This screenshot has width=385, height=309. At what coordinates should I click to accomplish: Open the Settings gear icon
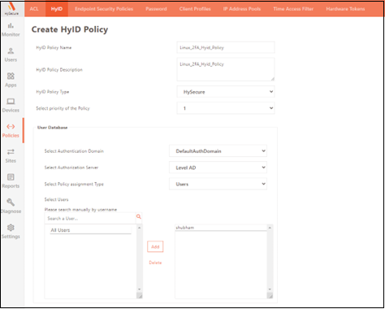point(11,228)
